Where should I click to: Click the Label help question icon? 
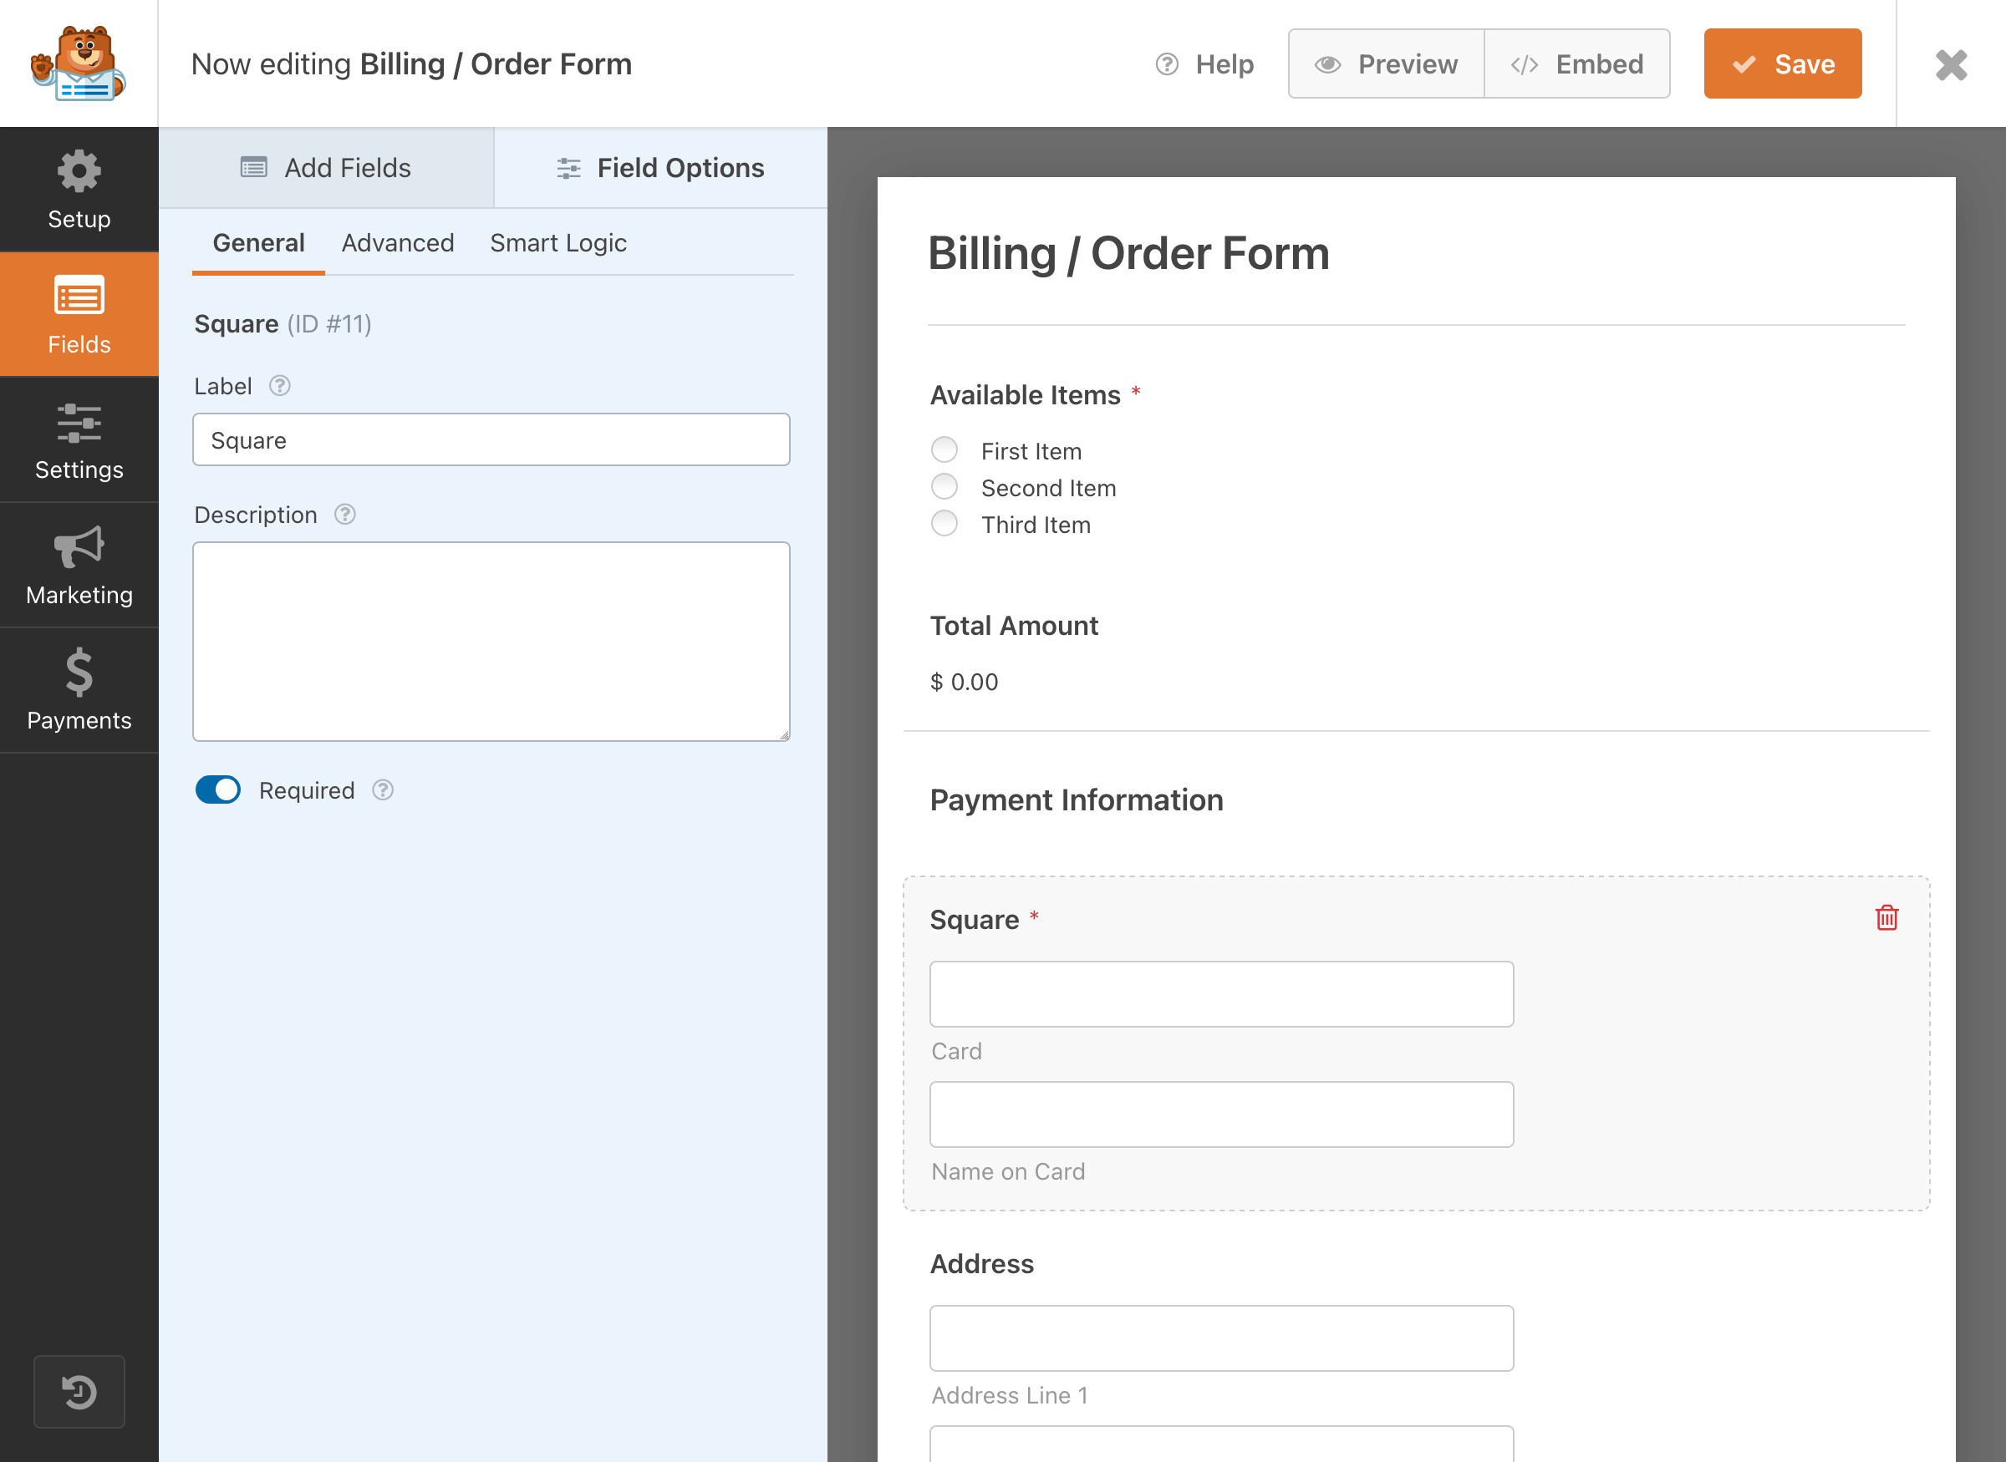[x=280, y=386]
